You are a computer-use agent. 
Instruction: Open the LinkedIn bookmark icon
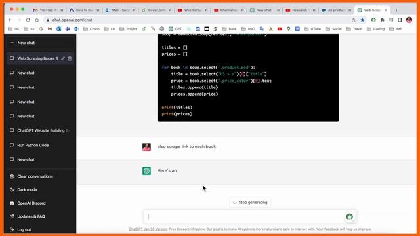coord(198,29)
